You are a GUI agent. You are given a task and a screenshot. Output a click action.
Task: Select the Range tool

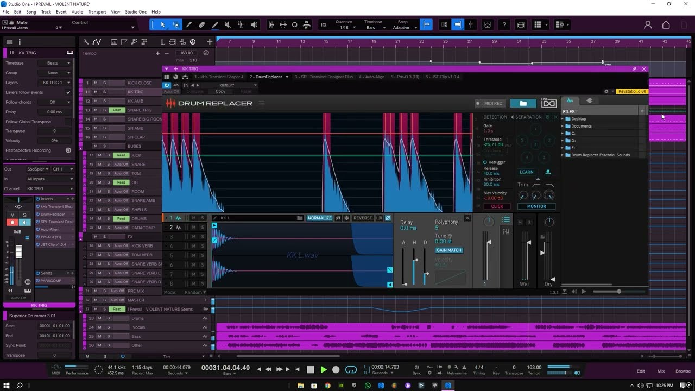click(176, 24)
